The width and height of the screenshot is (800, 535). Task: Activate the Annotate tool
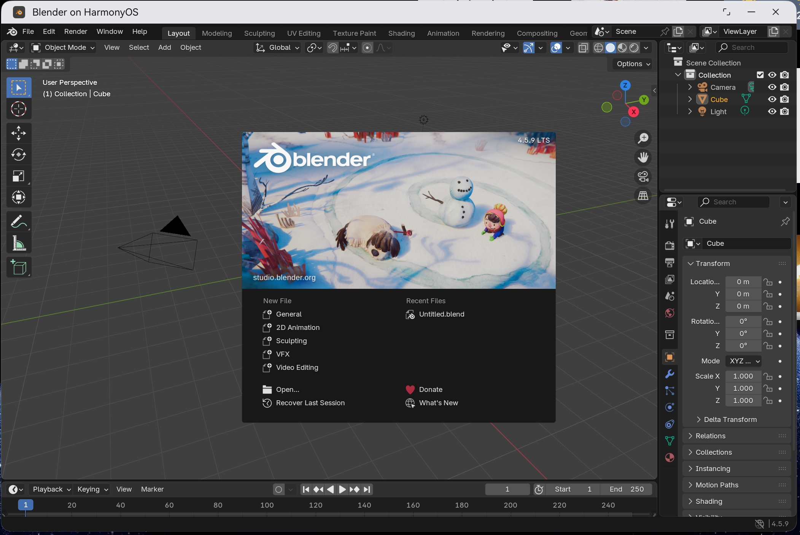point(19,221)
